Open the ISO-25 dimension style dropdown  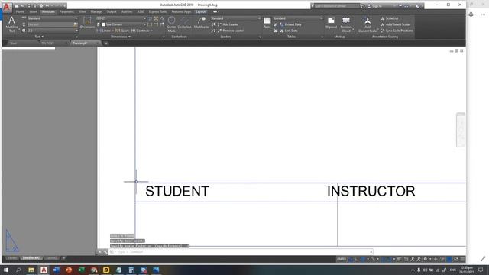point(121,18)
